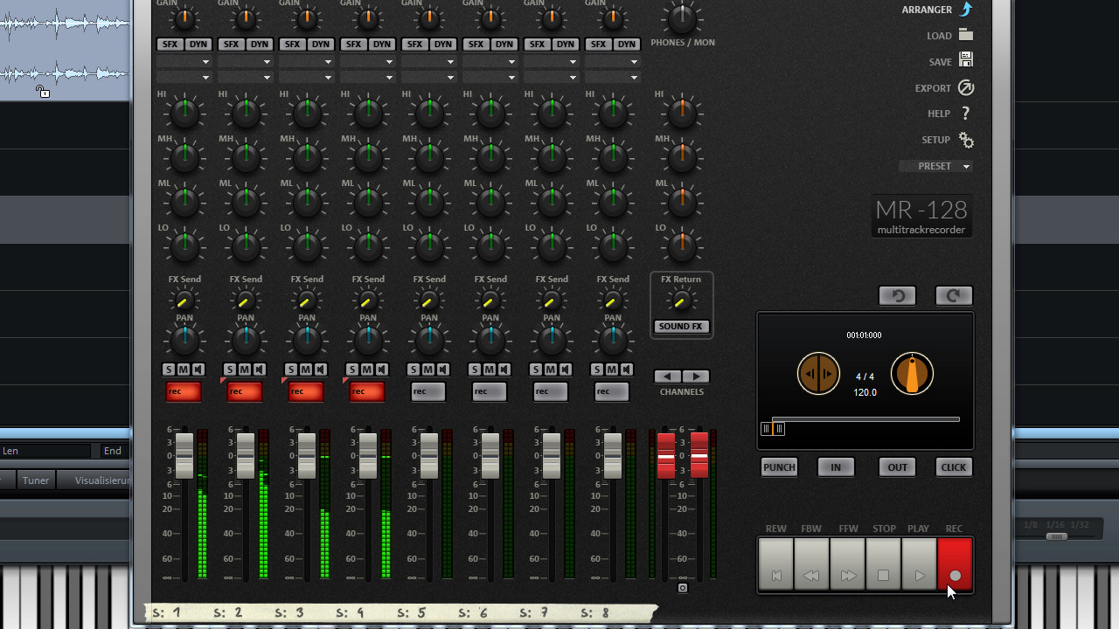This screenshot has width=1119, height=629.
Task: Click lock icon on background waveform track
Action: tap(43, 92)
